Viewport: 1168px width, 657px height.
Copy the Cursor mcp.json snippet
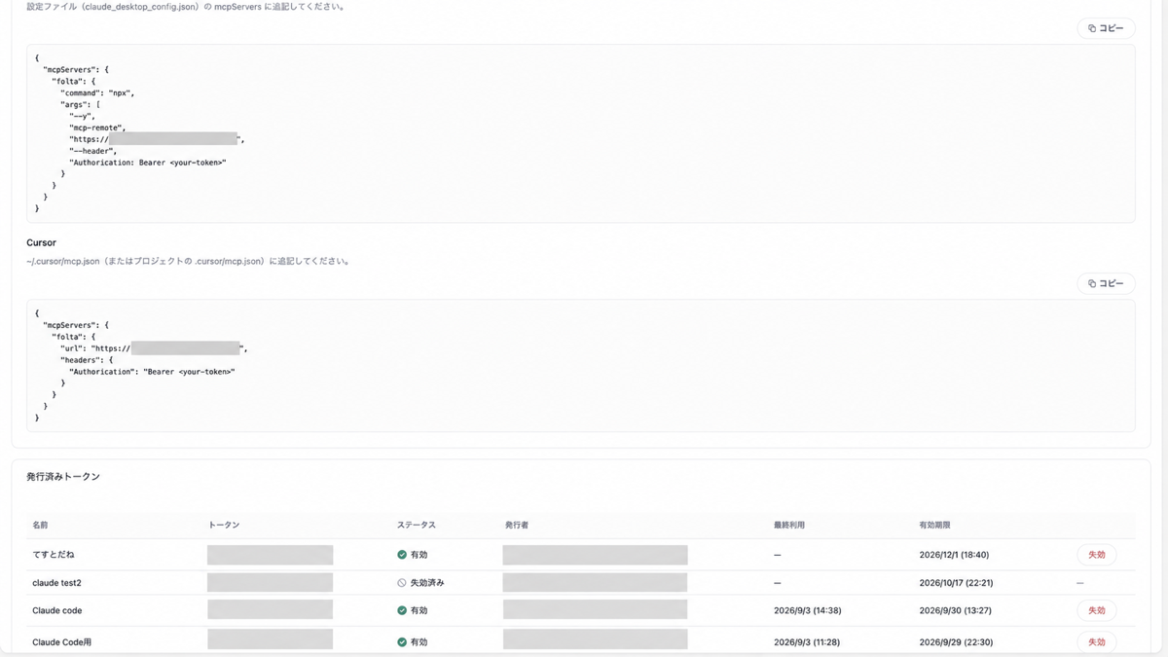pyautogui.click(x=1106, y=283)
